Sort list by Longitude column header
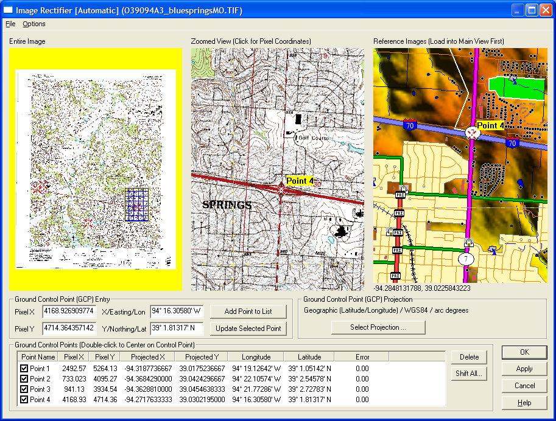Screen dimensions: 556x421 click(256, 357)
